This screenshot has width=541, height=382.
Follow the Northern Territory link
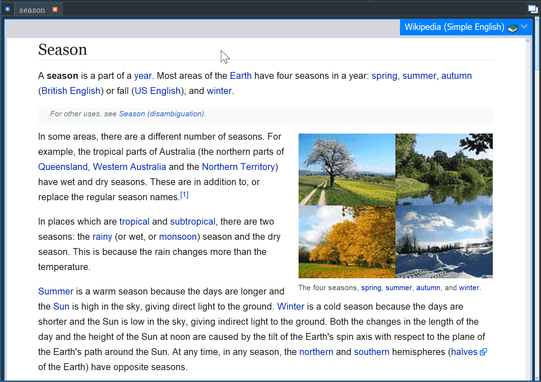coord(238,167)
